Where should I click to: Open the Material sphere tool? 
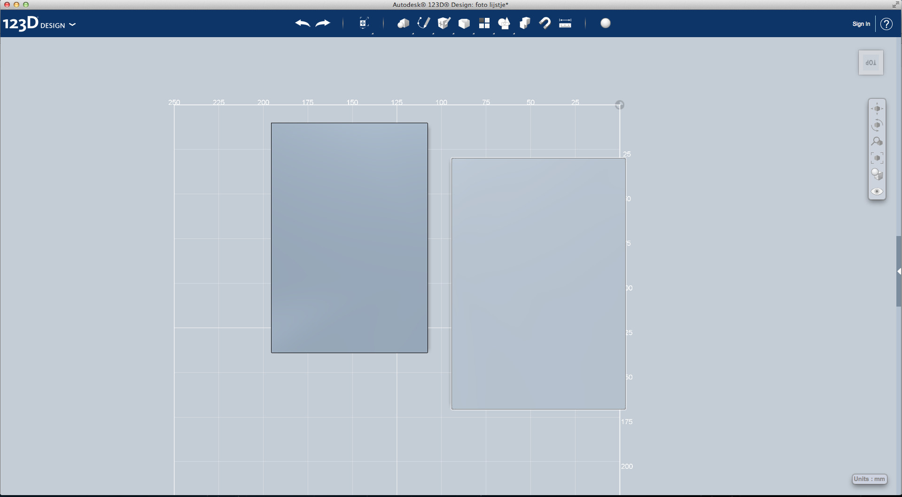606,23
